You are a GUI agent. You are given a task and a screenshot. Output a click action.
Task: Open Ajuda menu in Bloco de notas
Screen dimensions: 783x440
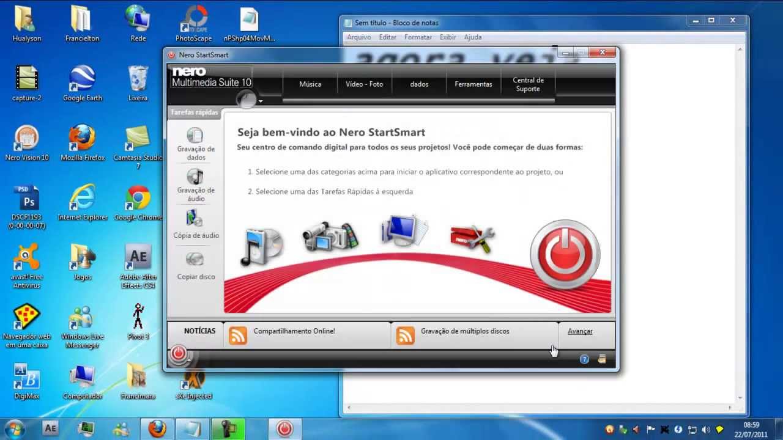(473, 37)
